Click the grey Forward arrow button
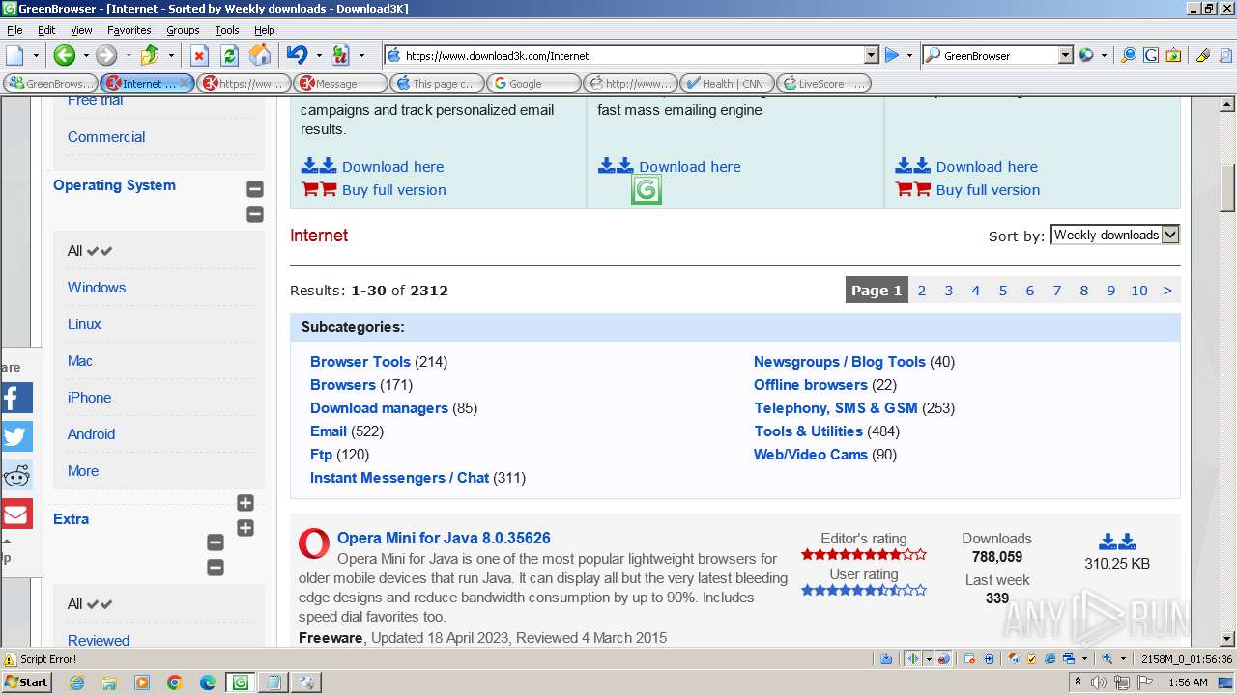 105,55
